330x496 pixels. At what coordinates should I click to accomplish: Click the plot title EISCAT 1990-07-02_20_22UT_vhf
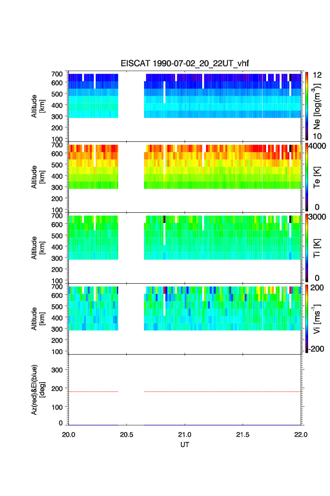tap(185, 63)
